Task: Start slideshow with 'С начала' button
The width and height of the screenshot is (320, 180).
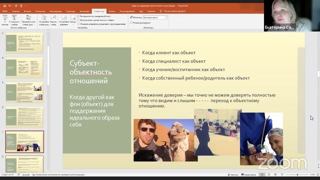Action: [x=5, y=20]
